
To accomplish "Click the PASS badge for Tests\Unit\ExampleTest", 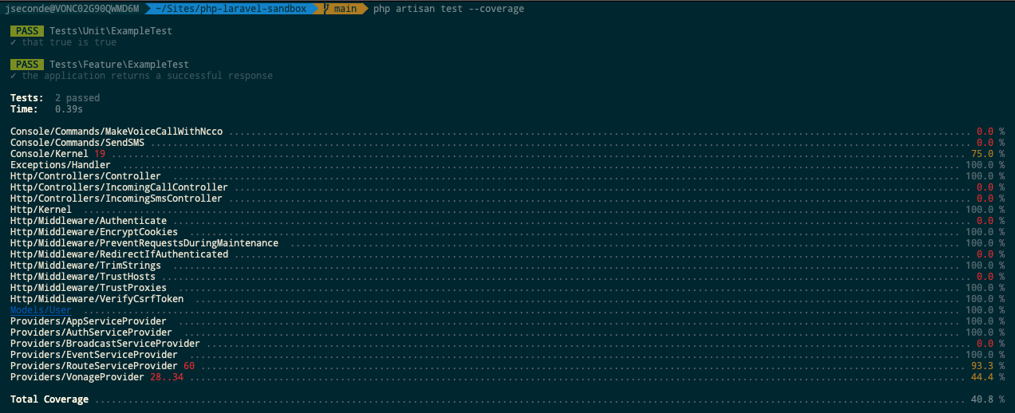I will [x=27, y=31].
